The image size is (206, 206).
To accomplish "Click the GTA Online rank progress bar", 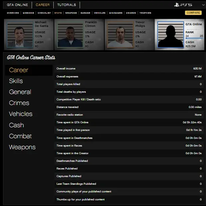I will coord(194,39).
